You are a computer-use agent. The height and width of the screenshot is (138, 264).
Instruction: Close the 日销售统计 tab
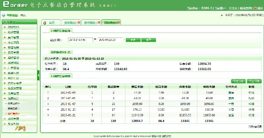coord(119,22)
